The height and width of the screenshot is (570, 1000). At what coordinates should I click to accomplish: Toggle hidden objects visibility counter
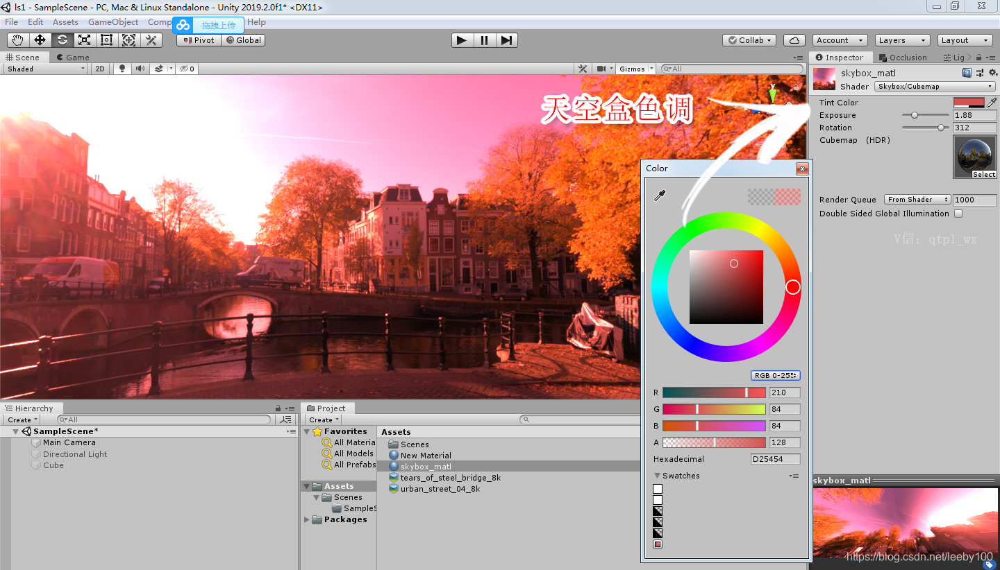(x=186, y=69)
